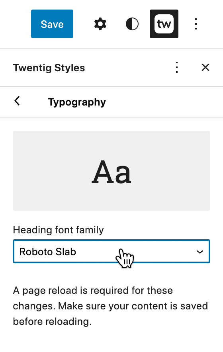Open the top toolbar Options kebab menu
The image size is (223, 352).
coord(196,24)
